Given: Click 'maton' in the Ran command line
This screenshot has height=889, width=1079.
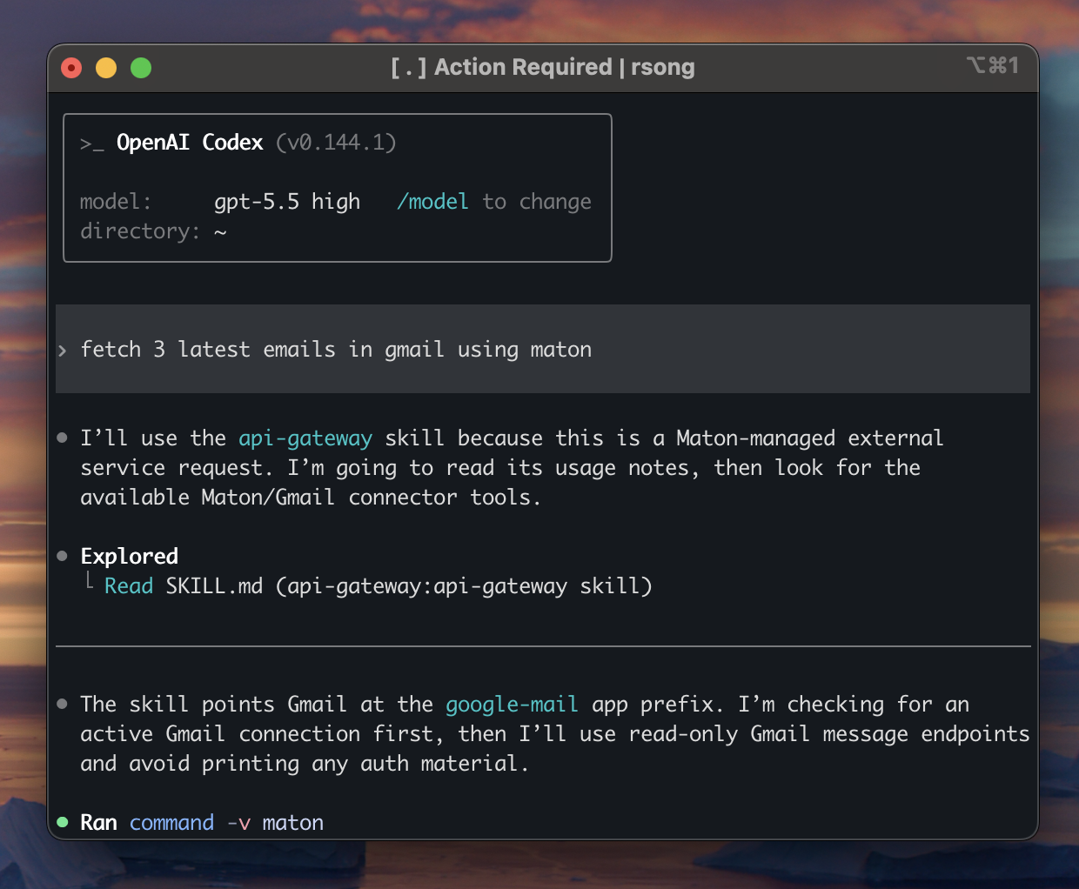Looking at the screenshot, I should (x=293, y=823).
